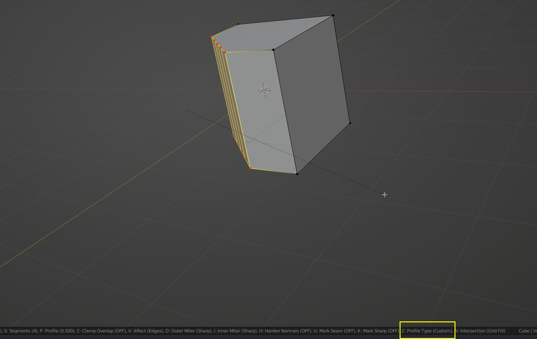Click "H: Harden Normals (OFF)" status text
537x339 pixels.
286,331
